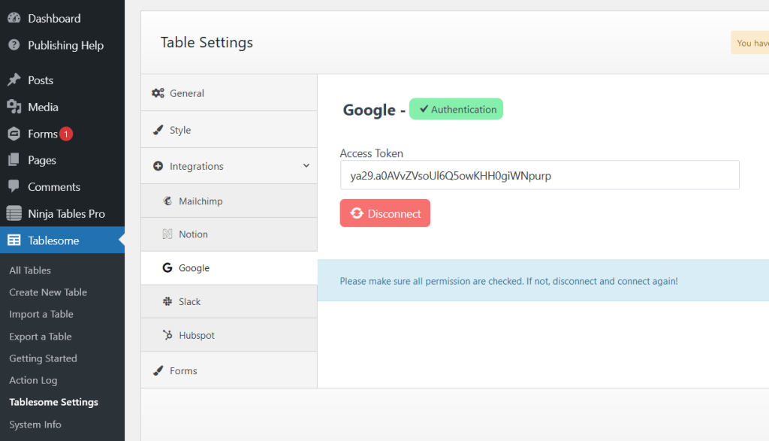Open the Mailchimp integration icon
Viewport: 769px width, 441px height.
(x=167, y=201)
